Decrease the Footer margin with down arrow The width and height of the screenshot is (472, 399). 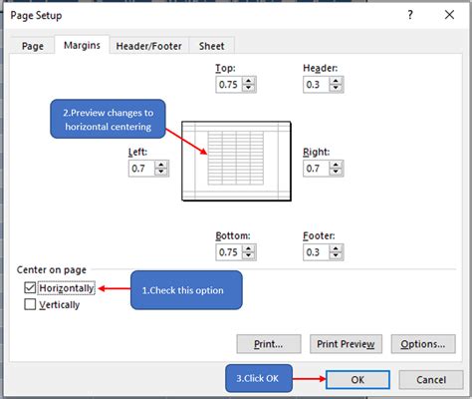[x=336, y=255]
